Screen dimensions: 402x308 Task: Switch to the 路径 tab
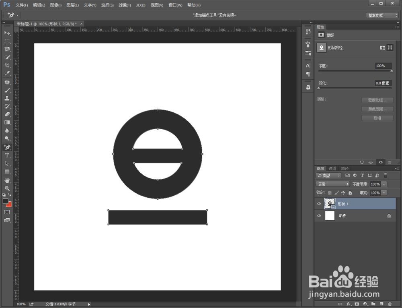tap(345, 168)
